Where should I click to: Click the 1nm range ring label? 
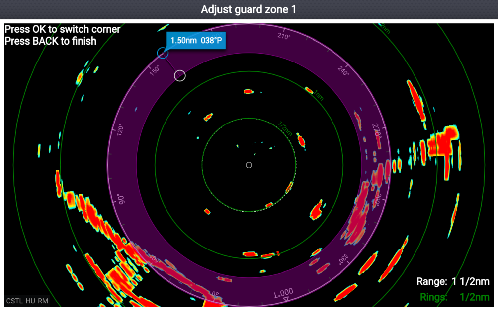point(319,95)
